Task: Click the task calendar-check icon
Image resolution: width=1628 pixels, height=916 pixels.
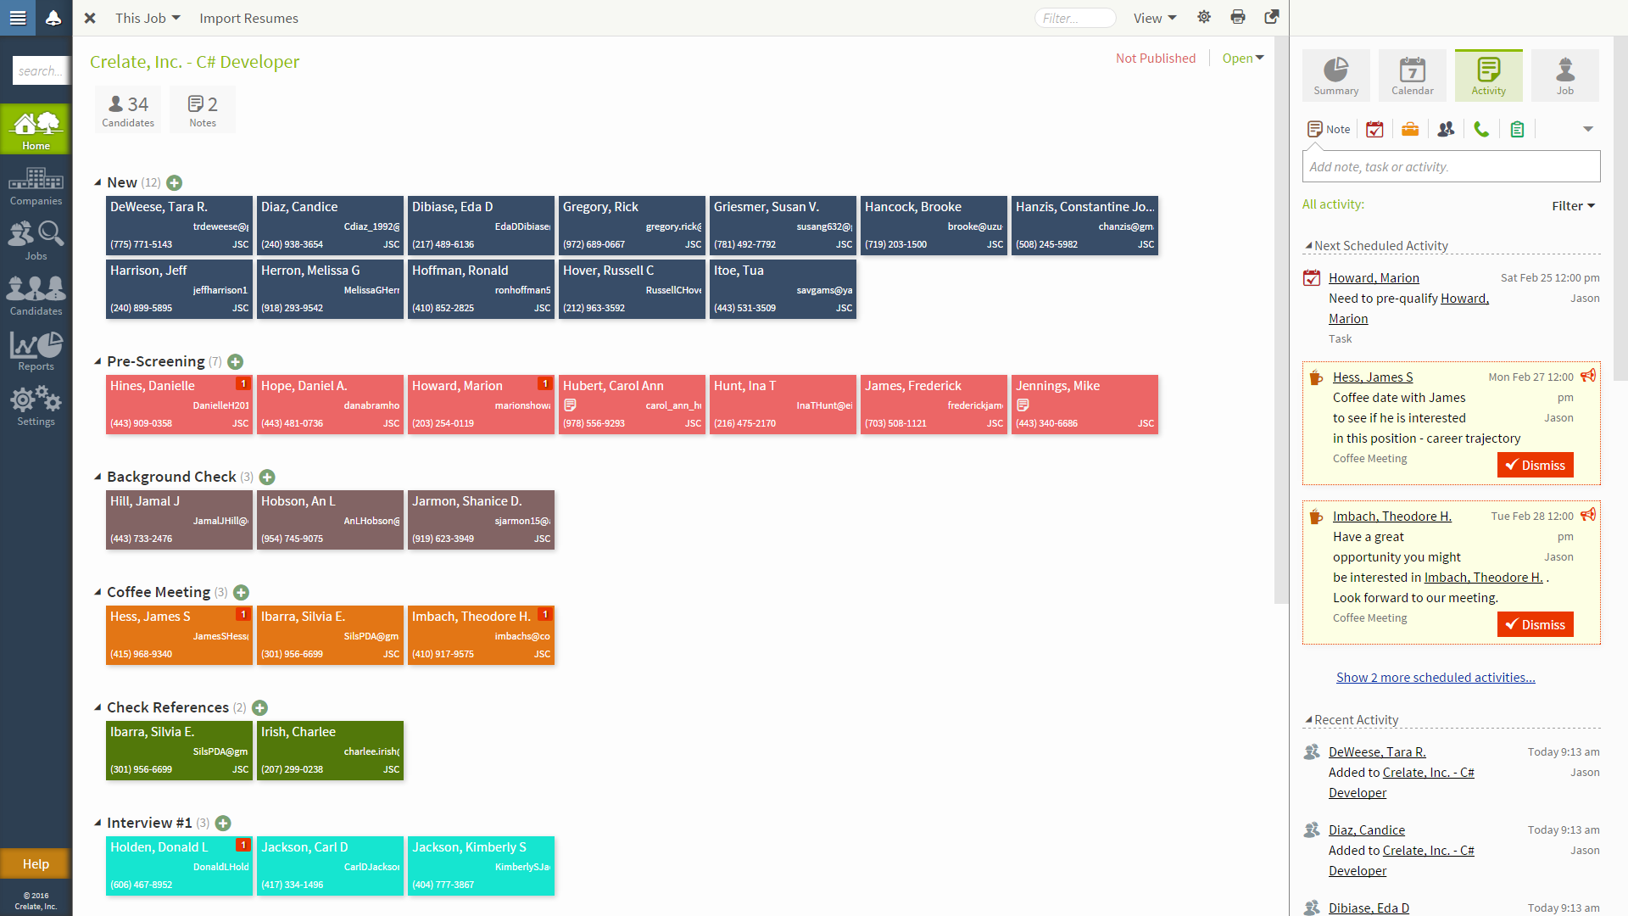Action: tap(1374, 129)
